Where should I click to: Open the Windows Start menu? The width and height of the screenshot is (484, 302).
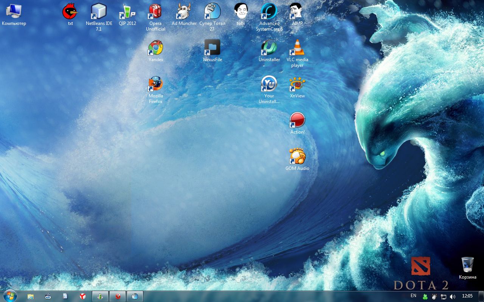tap(9, 296)
